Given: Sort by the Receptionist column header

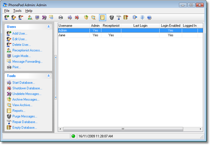Looking at the screenshot, I should (x=111, y=25).
